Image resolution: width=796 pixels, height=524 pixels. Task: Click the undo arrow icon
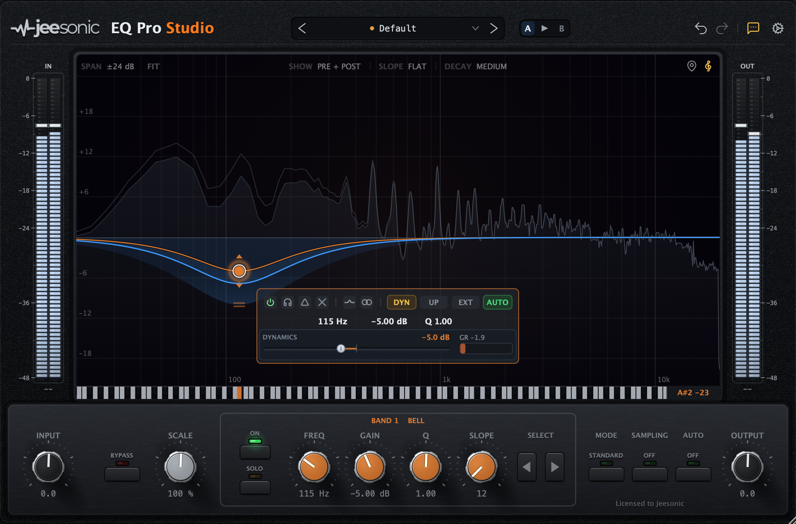700,28
